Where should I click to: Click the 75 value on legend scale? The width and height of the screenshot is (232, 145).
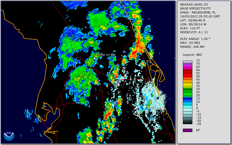198,60
